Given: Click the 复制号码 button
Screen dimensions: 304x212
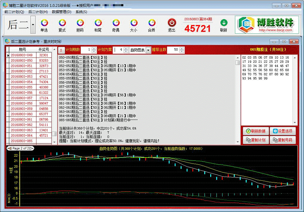Looking at the screenshot, I should coord(283,140).
